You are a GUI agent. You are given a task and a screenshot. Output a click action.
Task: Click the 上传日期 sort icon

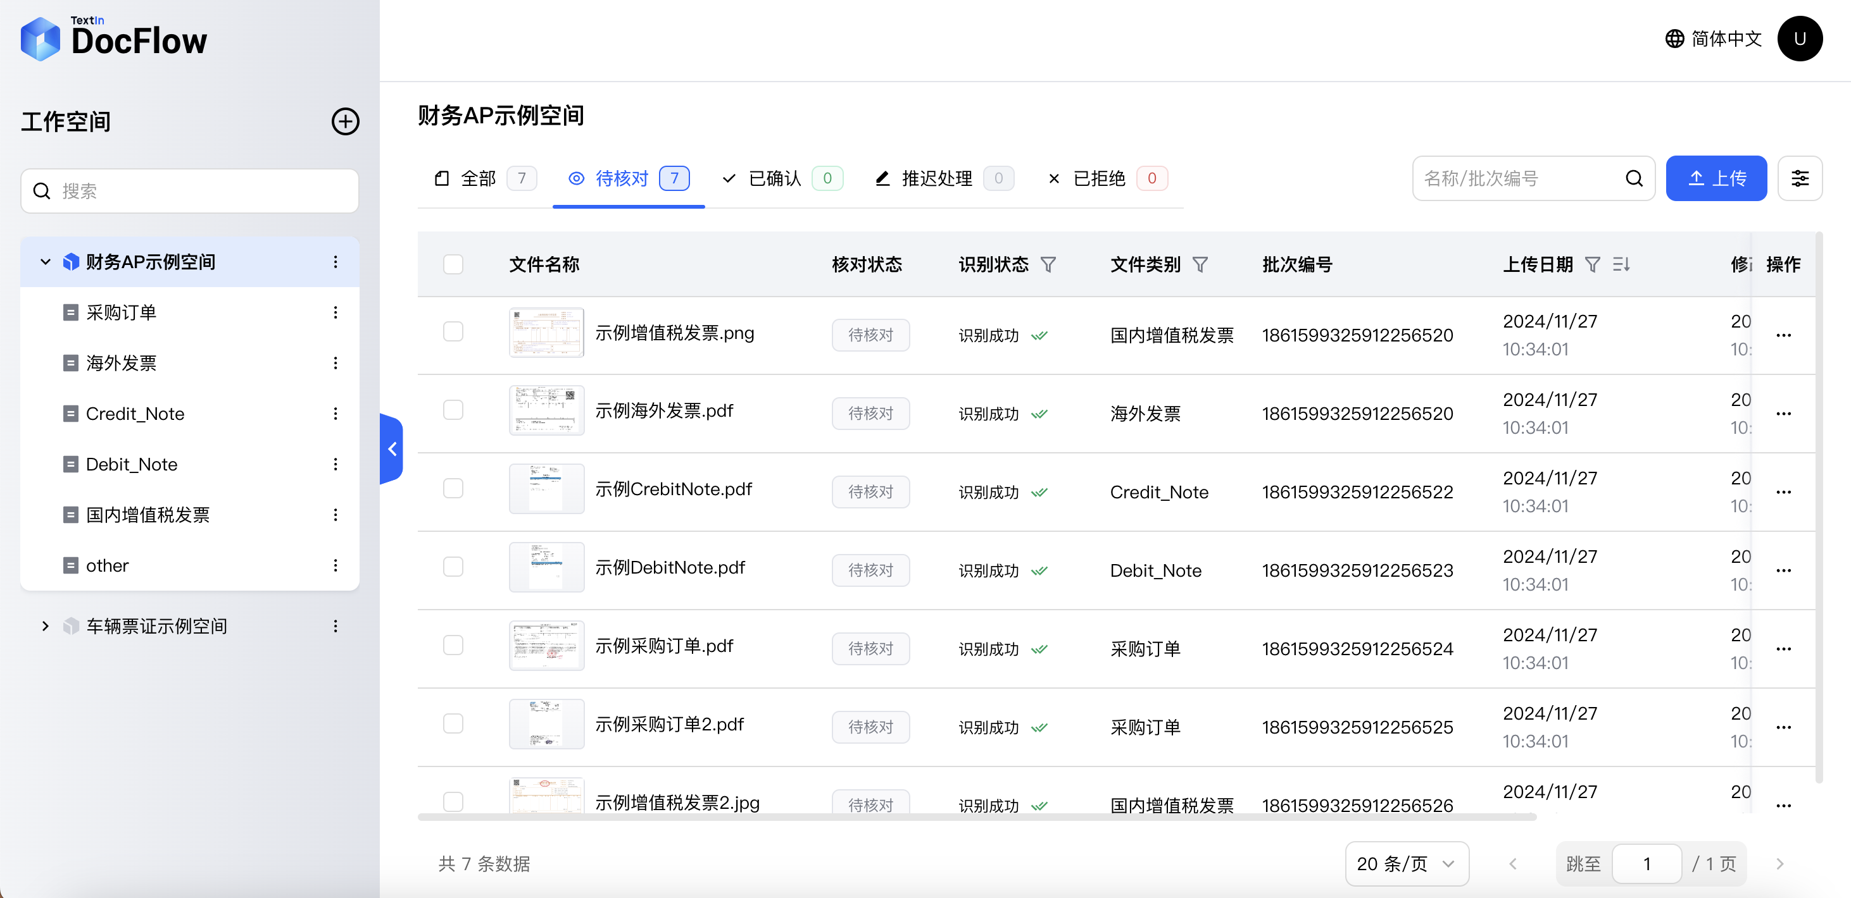pyautogui.click(x=1621, y=265)
